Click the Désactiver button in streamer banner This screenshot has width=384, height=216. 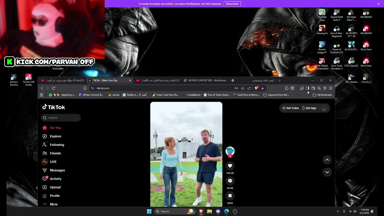[x=232, y=4]
